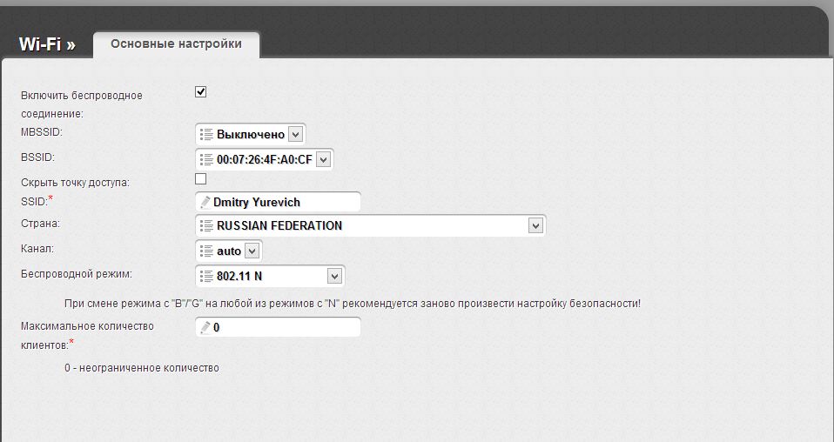
Task: Click list icon in channel field
Action: [206, 251]
